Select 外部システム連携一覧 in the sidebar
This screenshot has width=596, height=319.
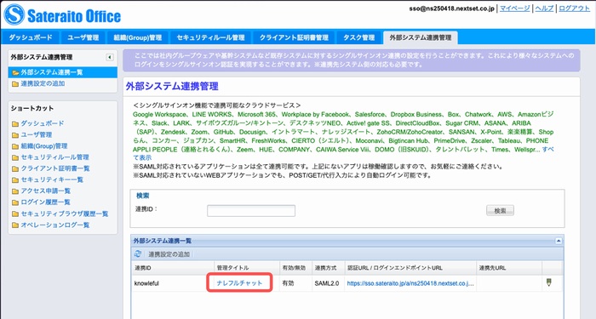point(63,72)
